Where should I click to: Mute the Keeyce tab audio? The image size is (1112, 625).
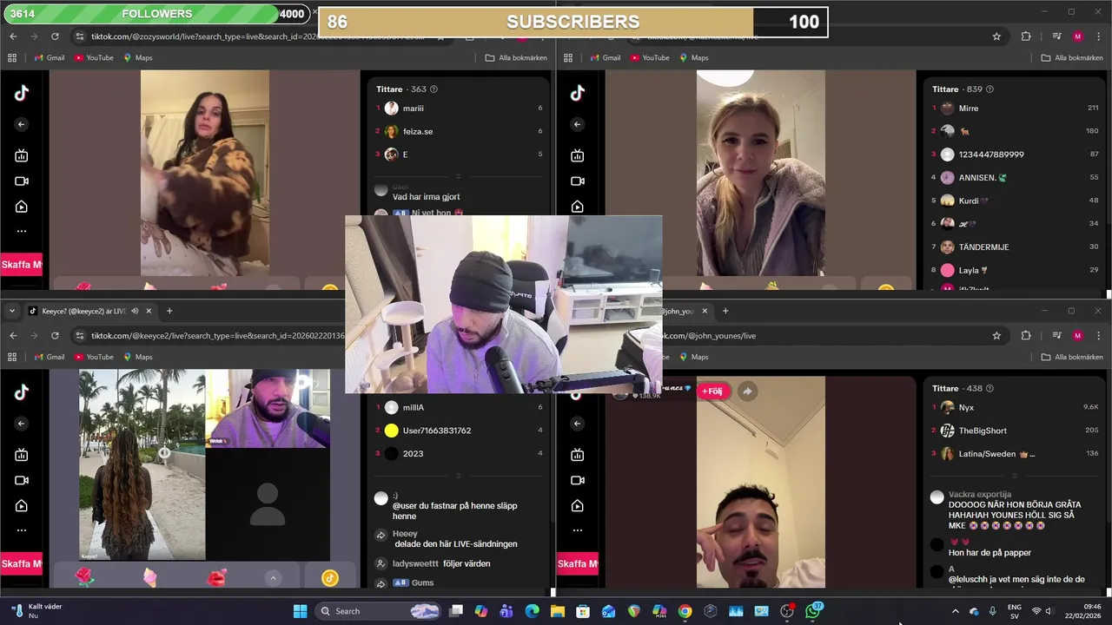135,311
